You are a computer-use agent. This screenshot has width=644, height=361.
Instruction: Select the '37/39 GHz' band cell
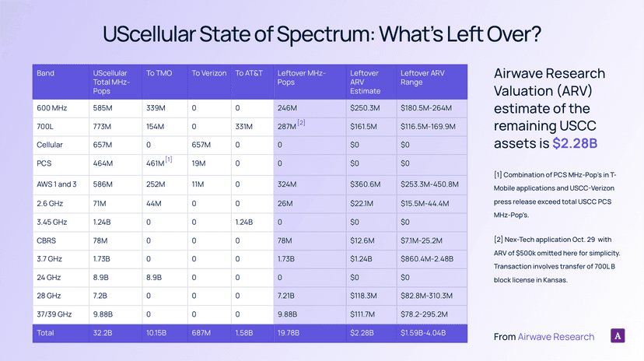click(55, 314)
